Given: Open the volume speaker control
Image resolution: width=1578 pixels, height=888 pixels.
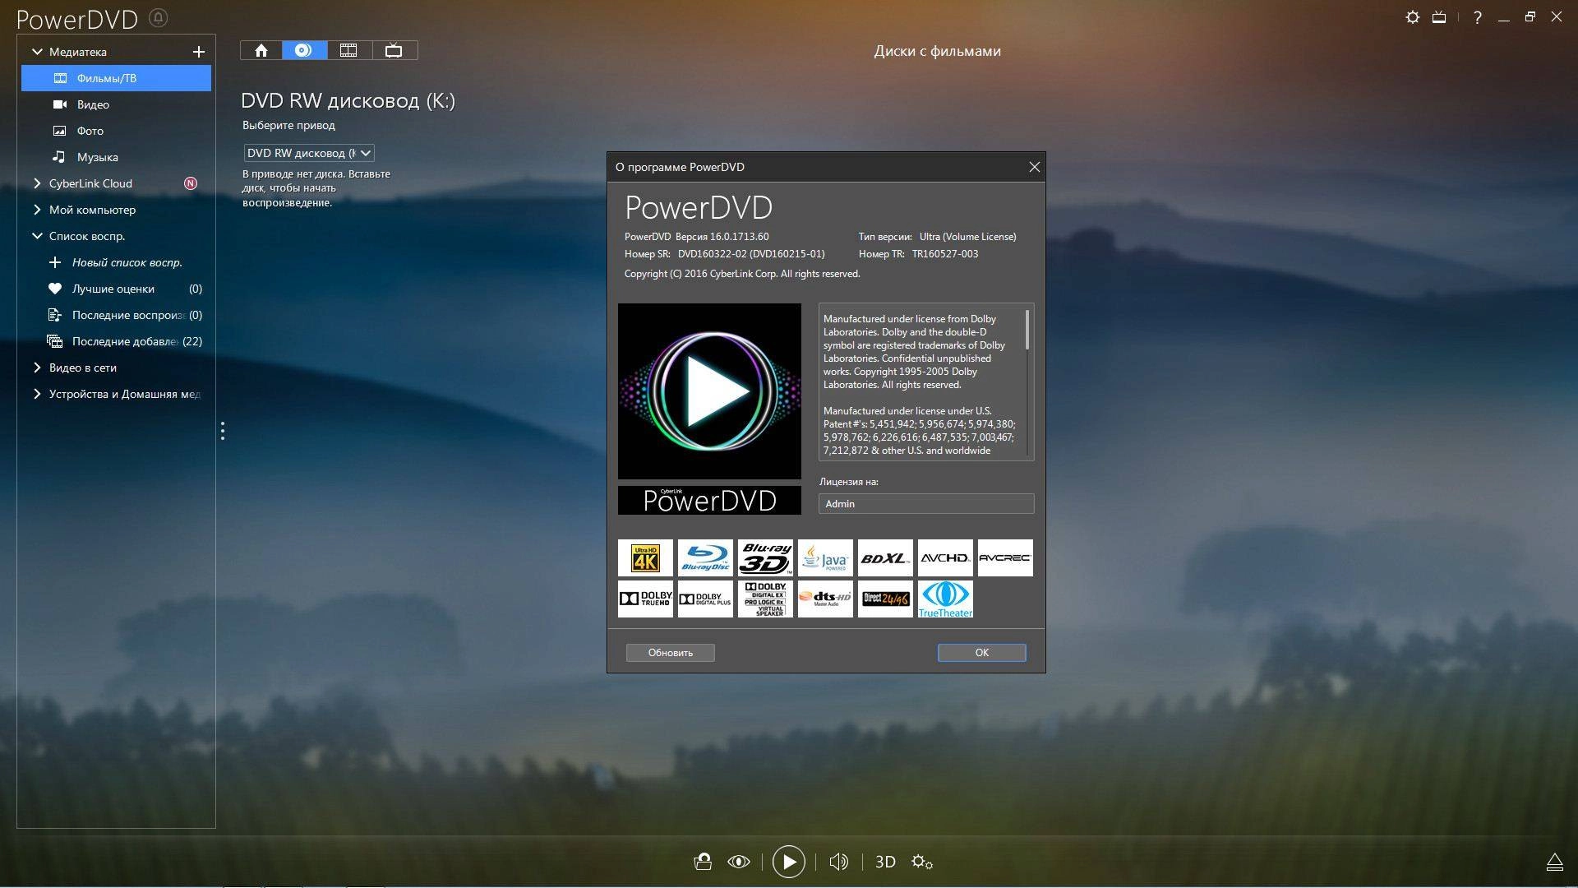Looking at the screenshot, I should [838, 862].
